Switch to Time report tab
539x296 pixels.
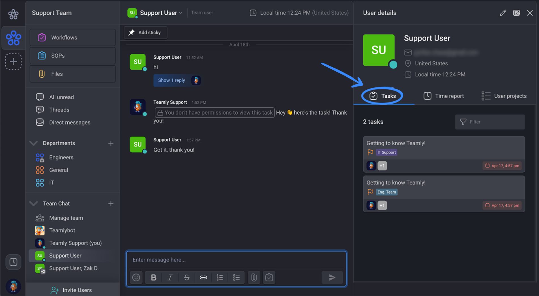pyautogui.click(x=444, y=96)
